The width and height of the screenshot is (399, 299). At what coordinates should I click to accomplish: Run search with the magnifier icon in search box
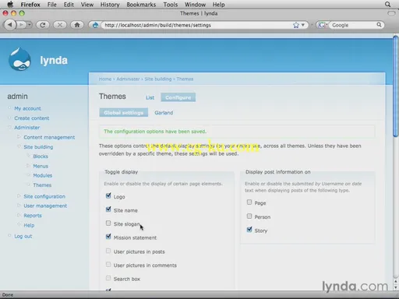pos(379,25)
